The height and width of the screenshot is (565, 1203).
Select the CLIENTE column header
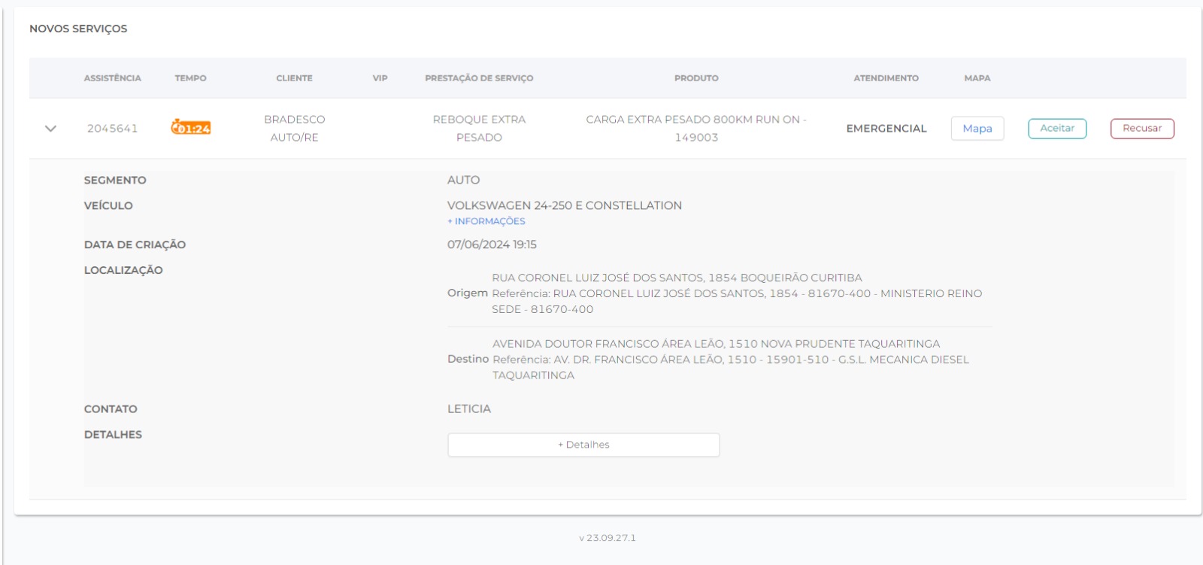coord(294,78)
